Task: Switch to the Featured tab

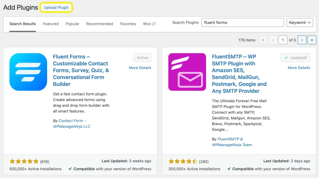Action: [x=51, y=24]
